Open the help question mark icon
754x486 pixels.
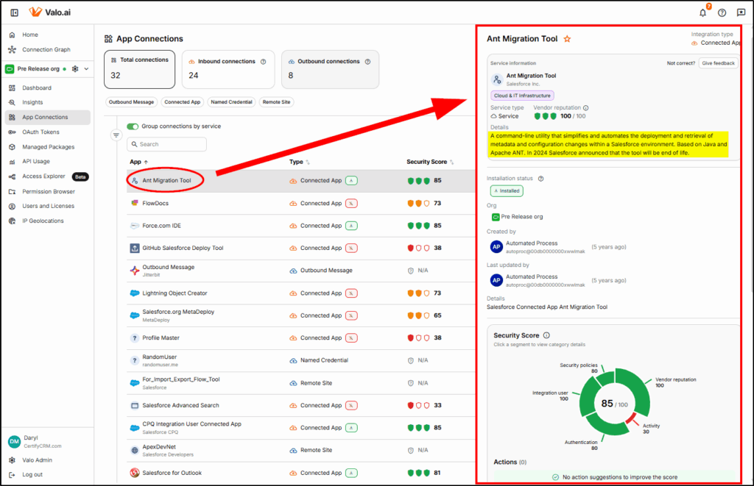722,12
